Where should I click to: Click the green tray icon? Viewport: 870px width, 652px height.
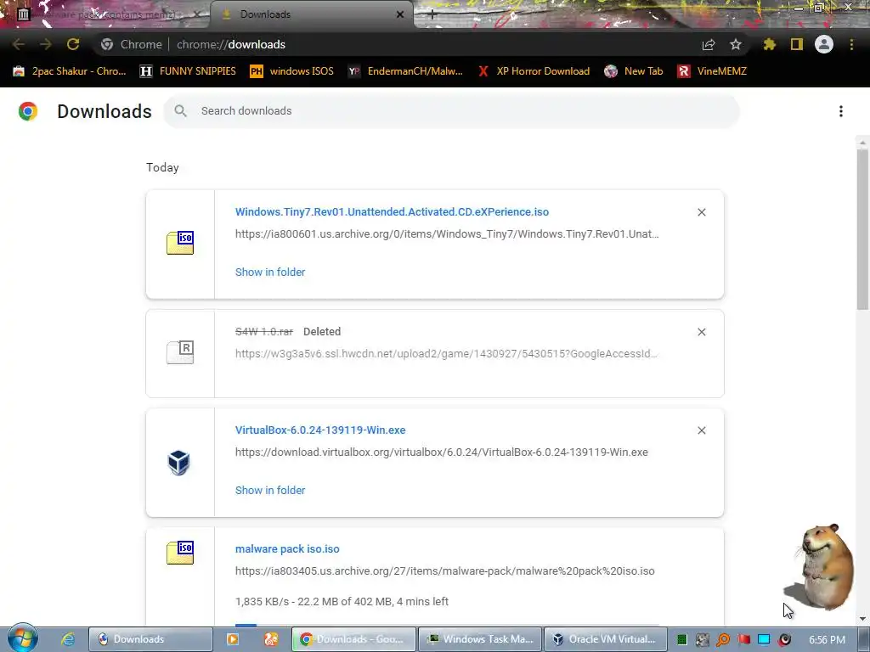[x=682, y=640]
